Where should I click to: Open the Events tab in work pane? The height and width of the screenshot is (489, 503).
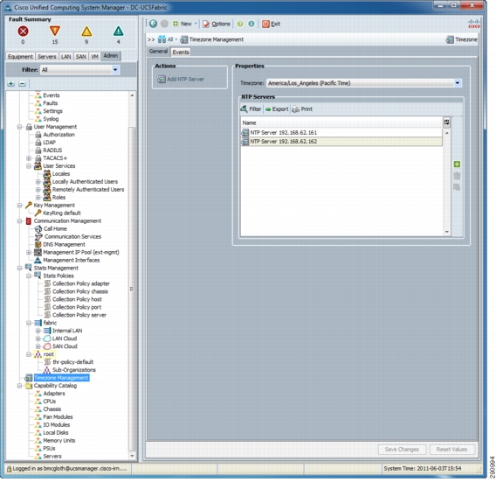coord(181,52)
